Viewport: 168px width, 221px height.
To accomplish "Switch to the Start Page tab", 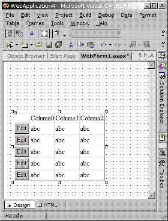I will pos(63,56).
